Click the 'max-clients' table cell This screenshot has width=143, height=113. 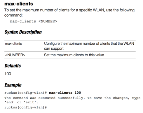(x=13, y=44)
